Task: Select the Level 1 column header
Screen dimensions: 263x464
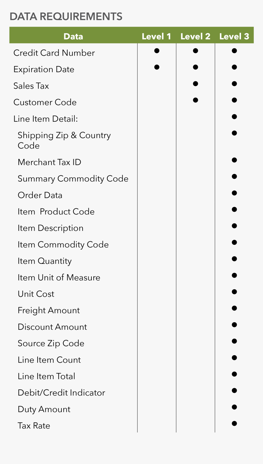Action: pos(156,36)
